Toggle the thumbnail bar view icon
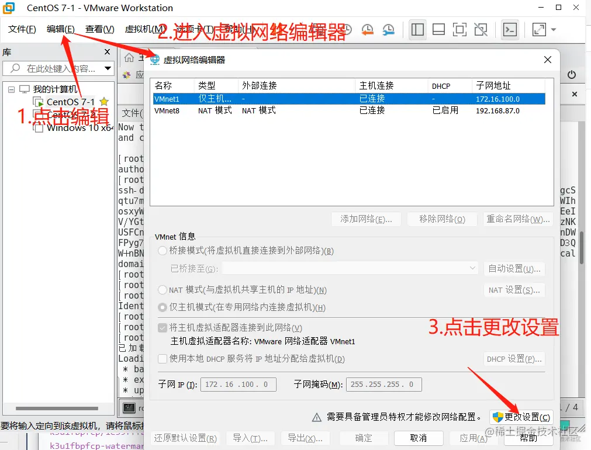This screenshot has height=450, width=591. (x=438, y=29)
